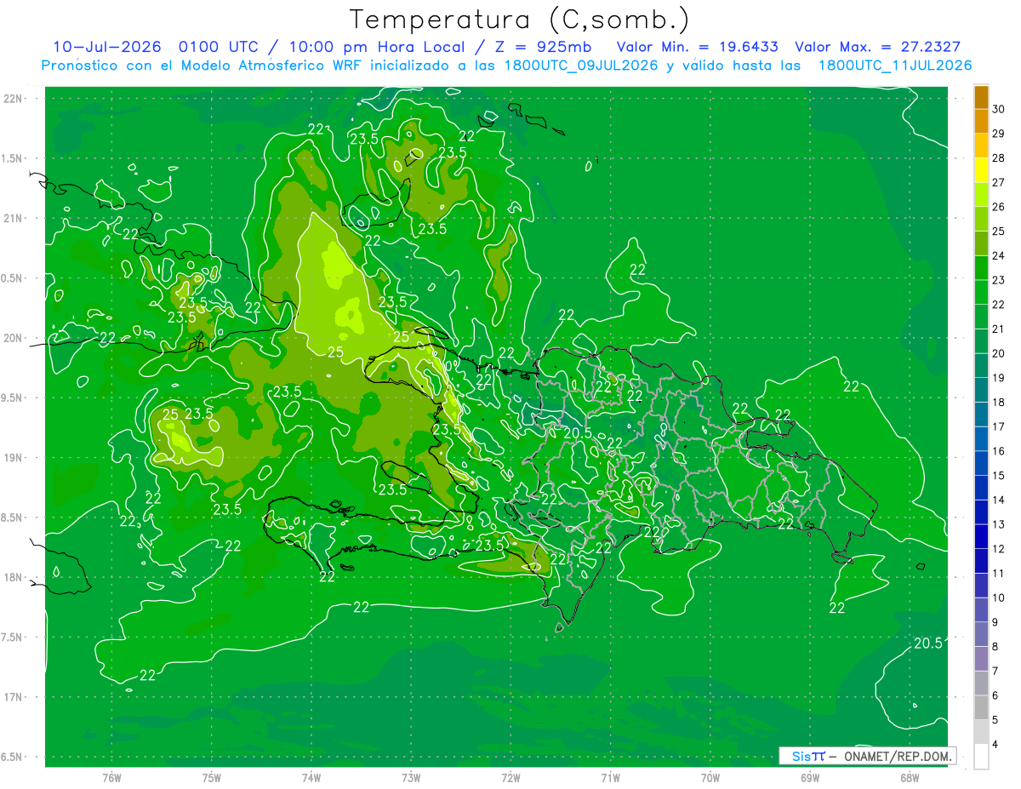This screenshot has height=789, width=1021.
Task: Click the '76W' longitude axis label
Action: [x=111, y=777]
